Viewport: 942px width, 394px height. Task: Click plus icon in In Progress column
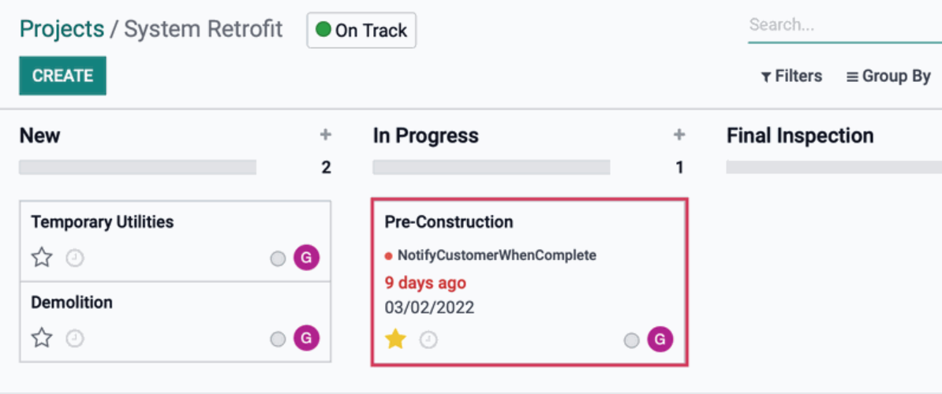(679, 136)
